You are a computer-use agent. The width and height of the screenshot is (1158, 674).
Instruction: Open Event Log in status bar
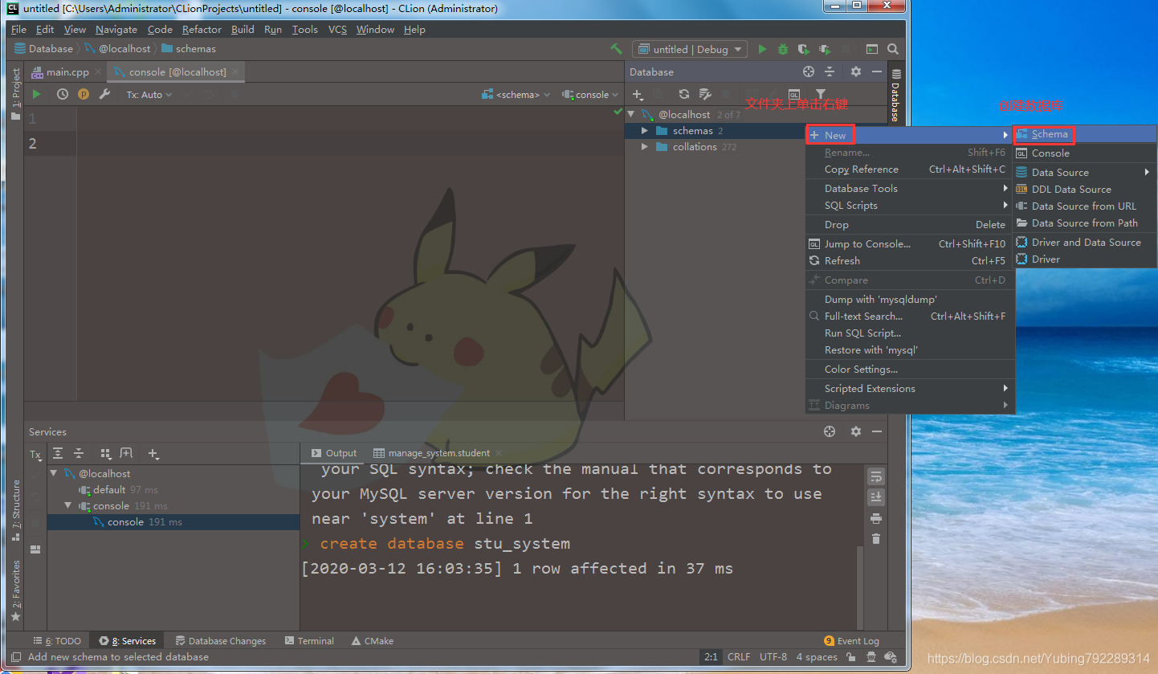click(851, 641)
